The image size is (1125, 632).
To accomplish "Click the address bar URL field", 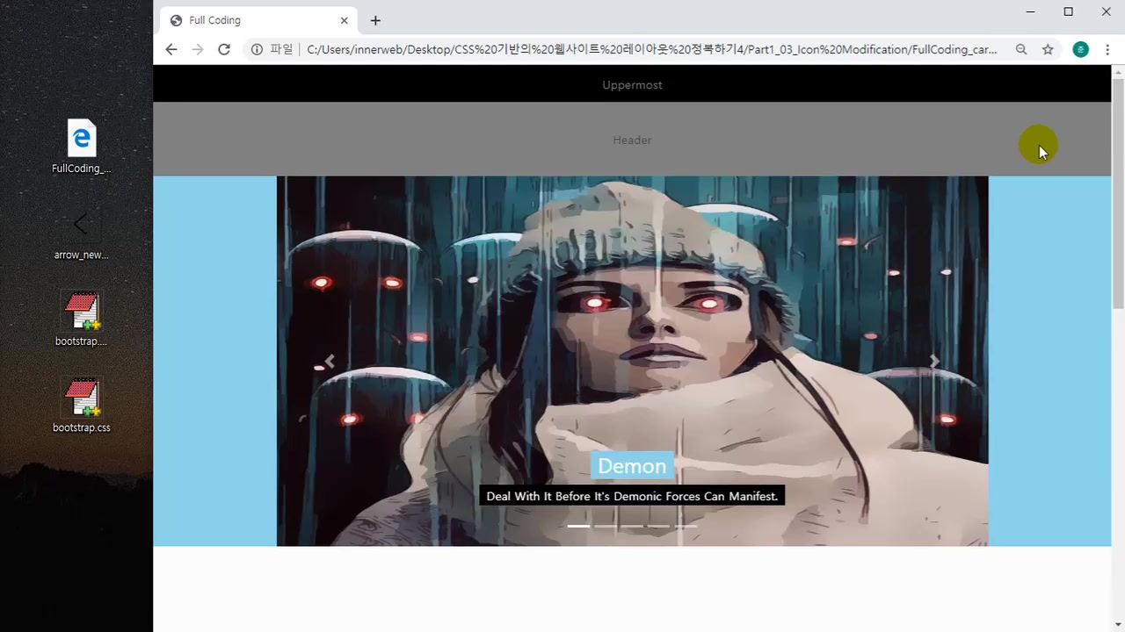I will pos(650,50).
